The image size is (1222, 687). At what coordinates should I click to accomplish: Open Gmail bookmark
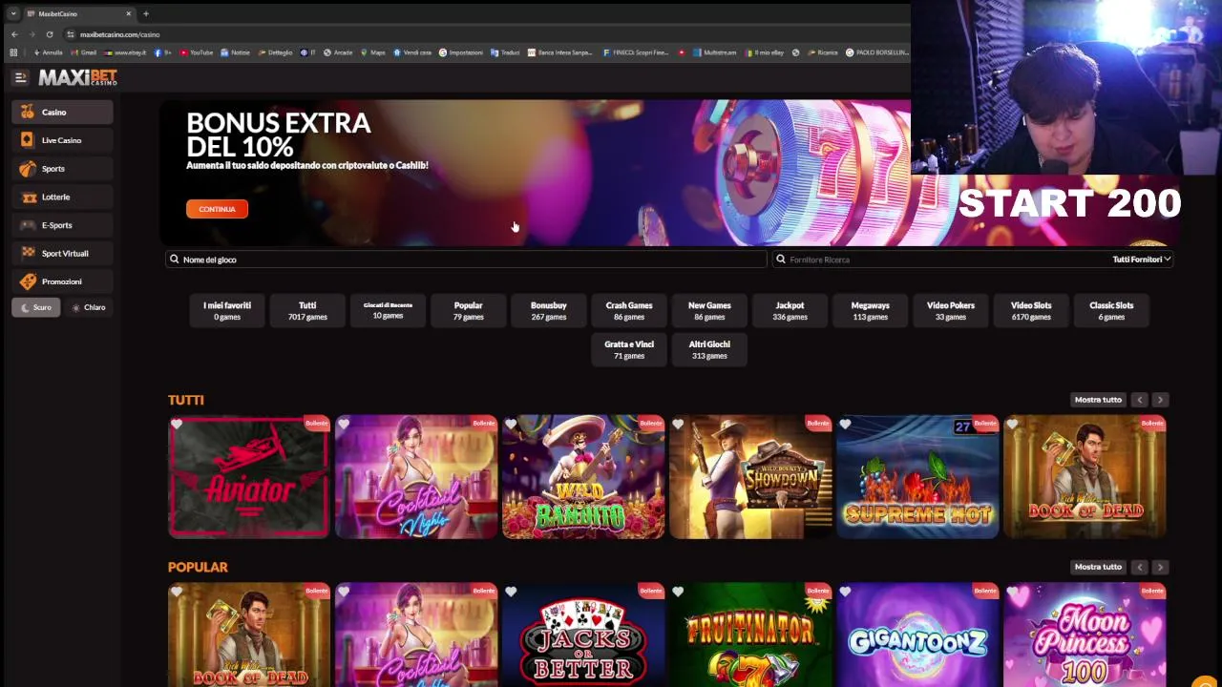pyautogui.click(x=84, y=52)
